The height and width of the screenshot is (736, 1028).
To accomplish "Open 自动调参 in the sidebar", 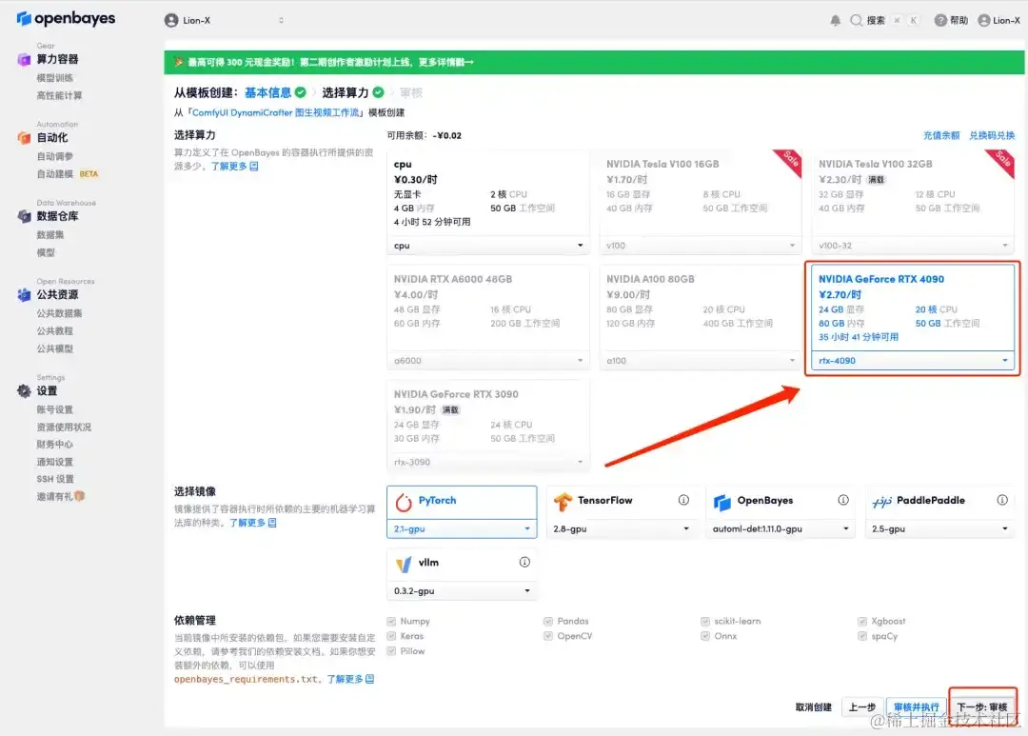I will (x=55, y=156).
